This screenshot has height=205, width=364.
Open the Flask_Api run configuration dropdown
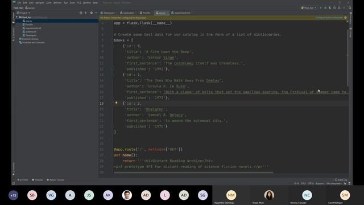tap(308, 7)
